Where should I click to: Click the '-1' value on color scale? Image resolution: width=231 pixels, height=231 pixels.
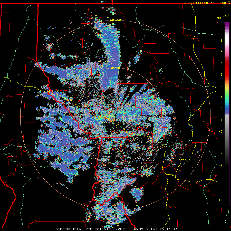coord(220,120)
